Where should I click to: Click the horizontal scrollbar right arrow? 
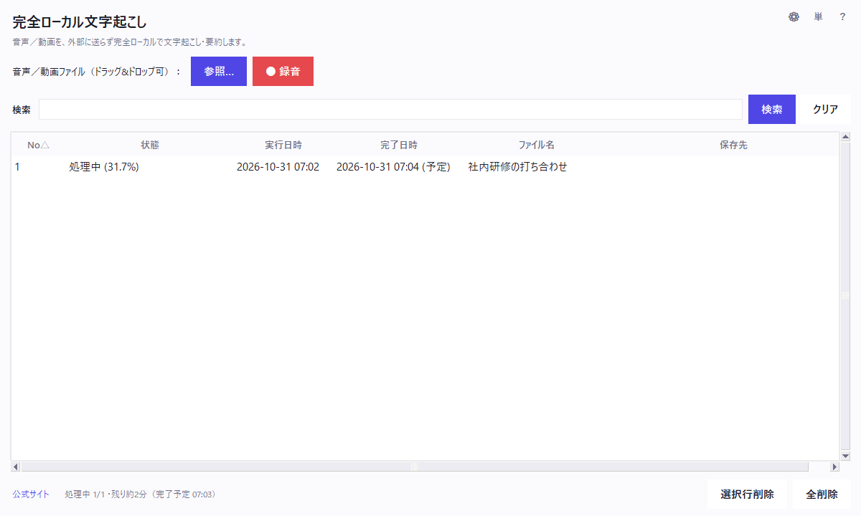pyautogui.click(x=834, y=467)
